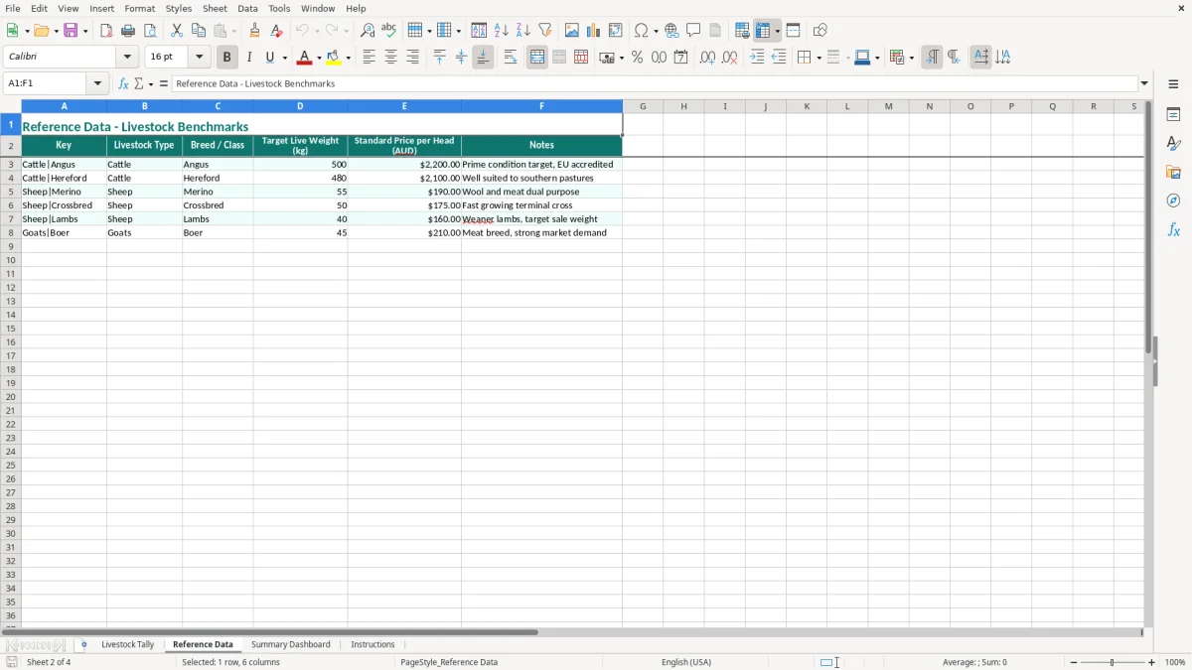1192x670 pixels.
Task: Open the Draw Functions shapes icon
Action: (819, 31)
